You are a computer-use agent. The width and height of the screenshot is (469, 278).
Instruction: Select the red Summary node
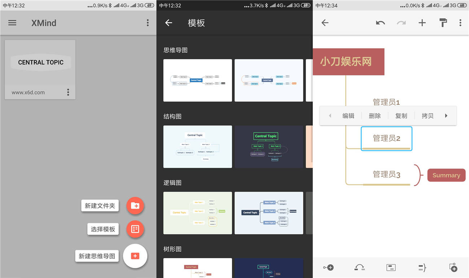[x=446, y=175]
